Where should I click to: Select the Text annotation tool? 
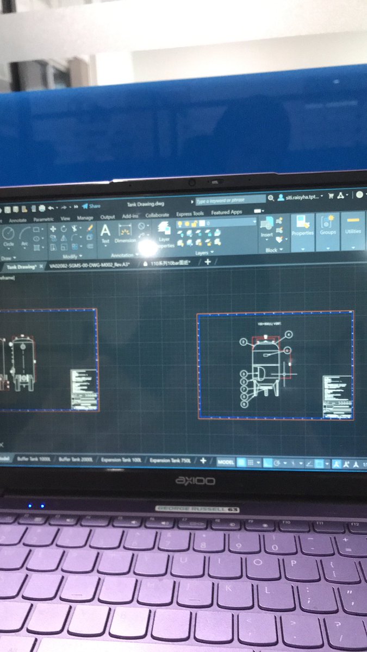[x=105, y=233]
